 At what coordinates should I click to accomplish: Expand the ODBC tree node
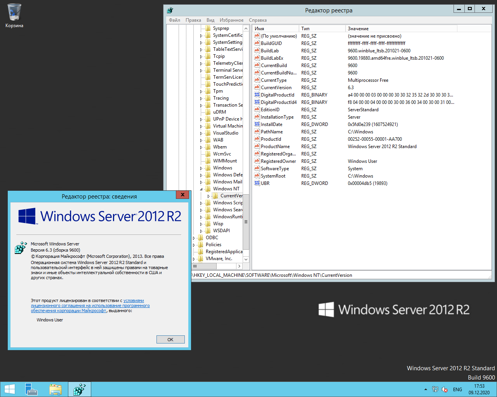[x=194, y=238]
